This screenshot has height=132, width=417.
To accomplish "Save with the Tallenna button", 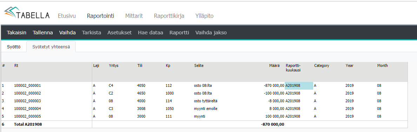I will pyautogui.click(x=43, y=33).
